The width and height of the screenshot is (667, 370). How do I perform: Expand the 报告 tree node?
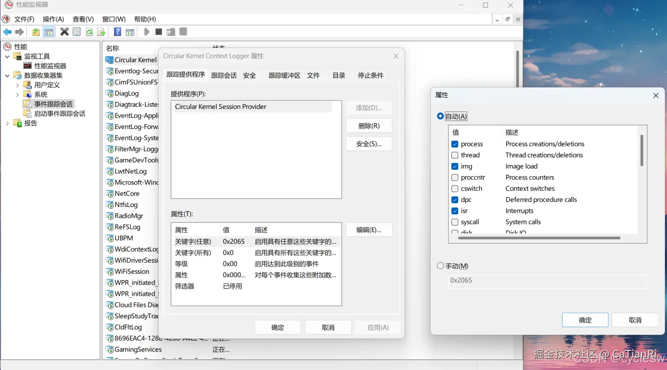(x=7, y=123)
